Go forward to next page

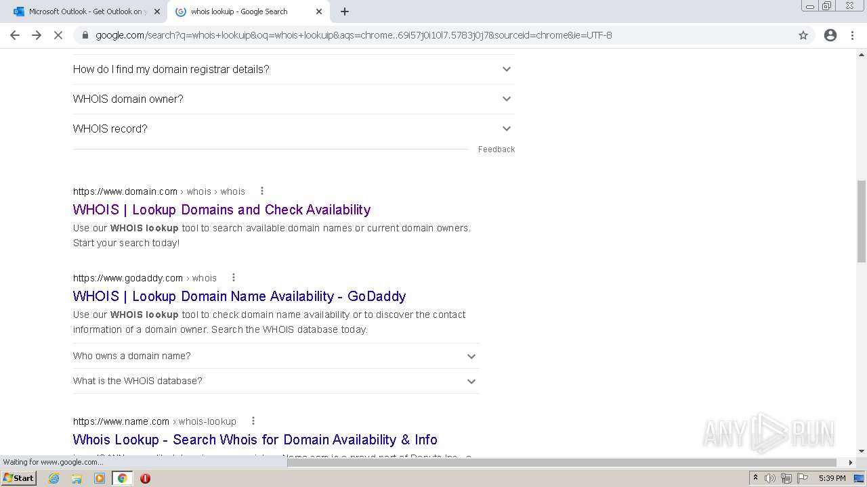pyautogui.click(x=37, y=35)
